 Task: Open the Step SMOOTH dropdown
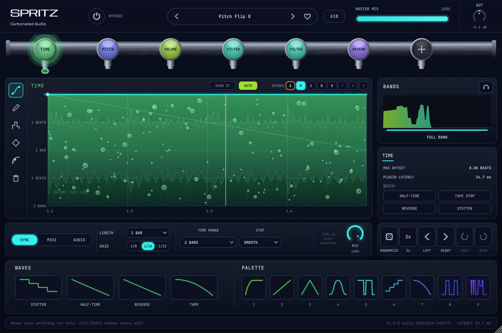[x=260, y=242]
